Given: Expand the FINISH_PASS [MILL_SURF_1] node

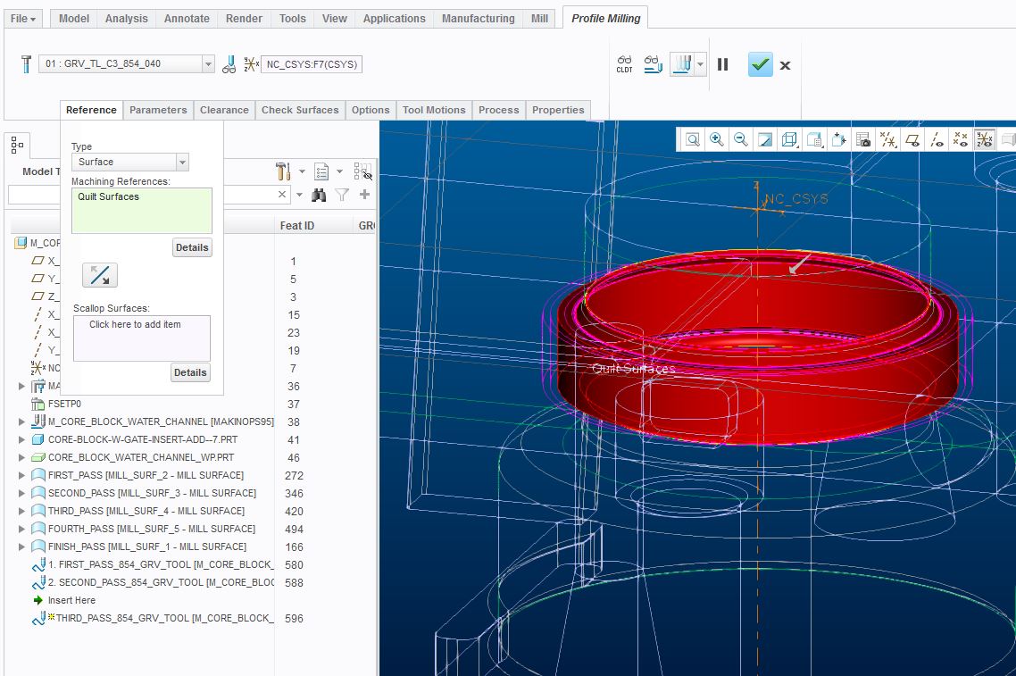Looking at the screenshot, I should click(x=21, y=547).
